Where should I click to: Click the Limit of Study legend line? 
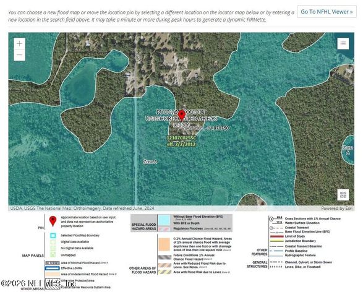[276, 236]
